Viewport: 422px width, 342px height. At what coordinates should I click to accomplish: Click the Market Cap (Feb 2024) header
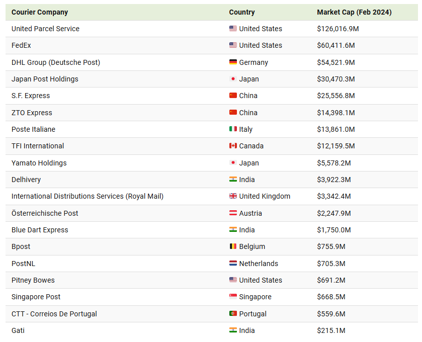[354, 12]
